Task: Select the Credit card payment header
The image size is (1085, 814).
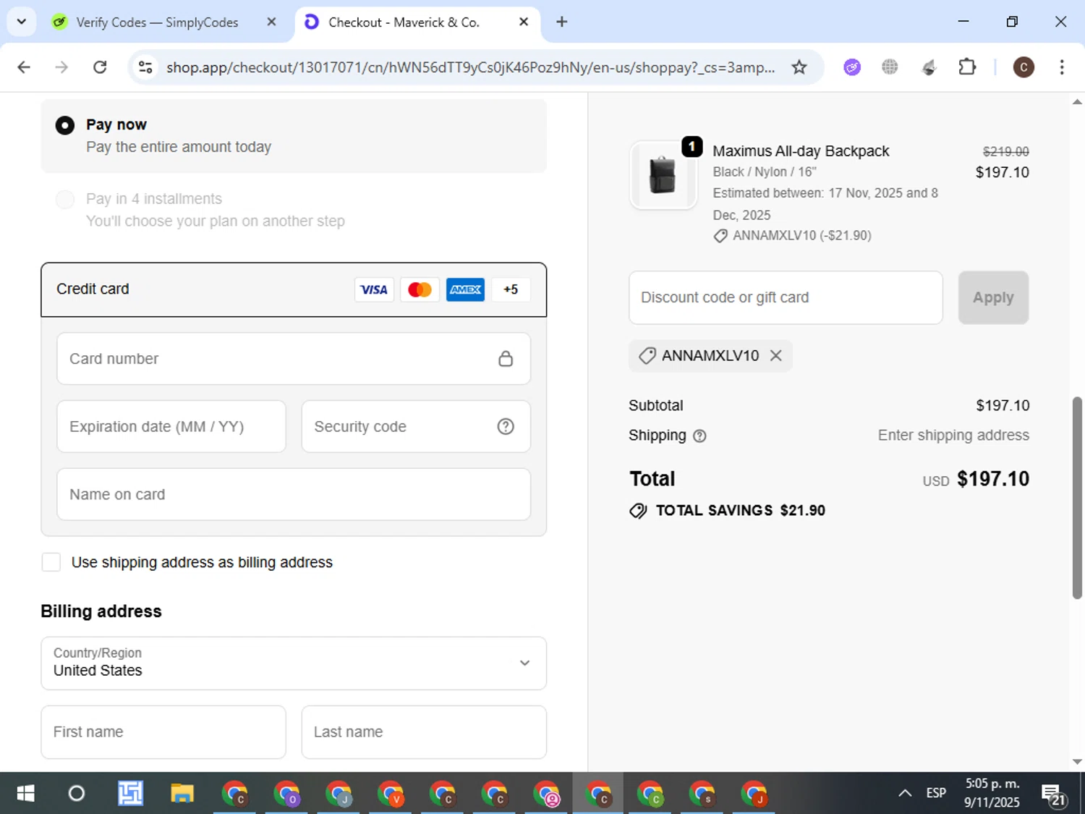Action: (x=294, y=289)
